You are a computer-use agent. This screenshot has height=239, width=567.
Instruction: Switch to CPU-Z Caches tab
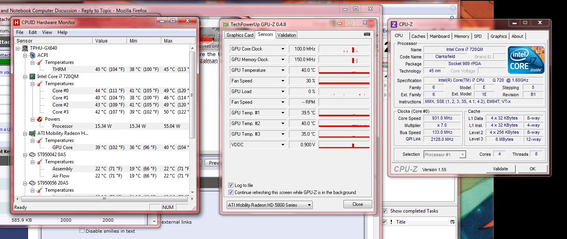418,36
